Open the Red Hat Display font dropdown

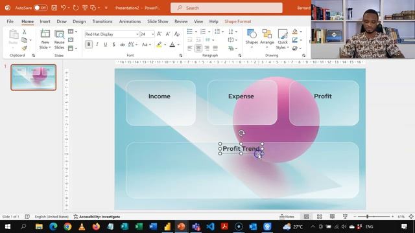[137, 34]
